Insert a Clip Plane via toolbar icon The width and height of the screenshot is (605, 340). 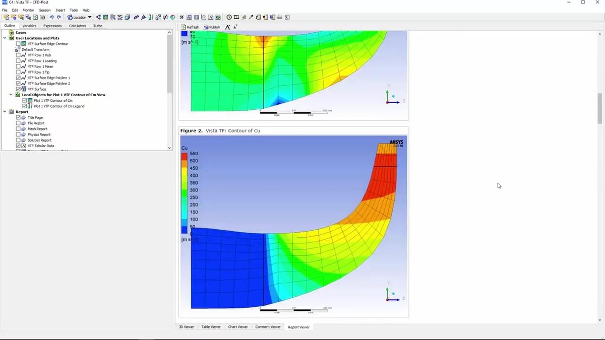point(165,17)
